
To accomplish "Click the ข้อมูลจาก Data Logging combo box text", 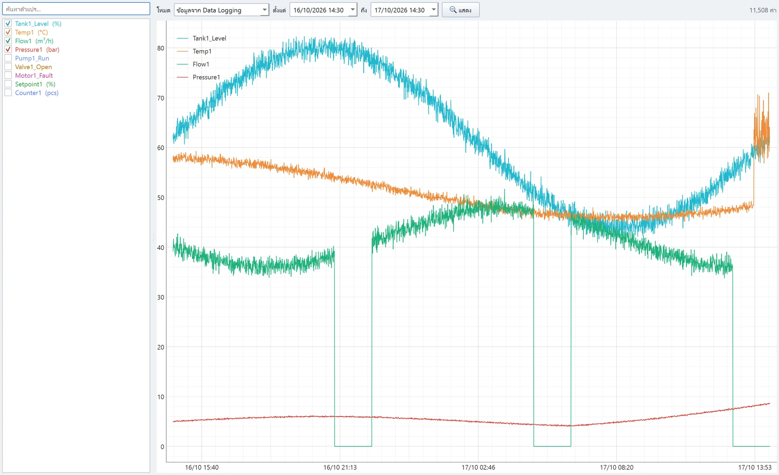I will point(209,10).
